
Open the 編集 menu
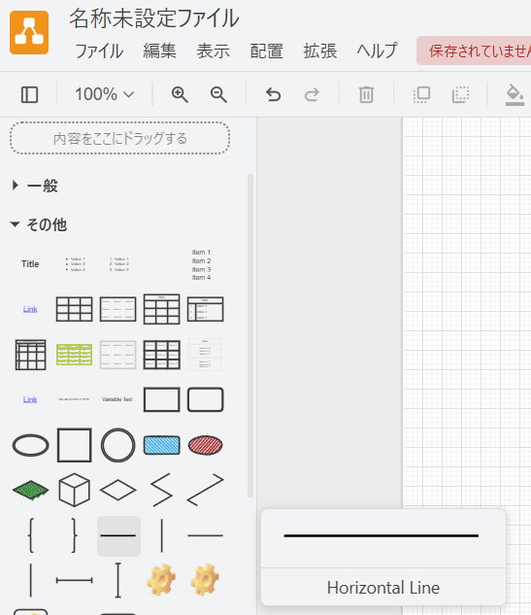pyautogui.click(x=159, y=51)
